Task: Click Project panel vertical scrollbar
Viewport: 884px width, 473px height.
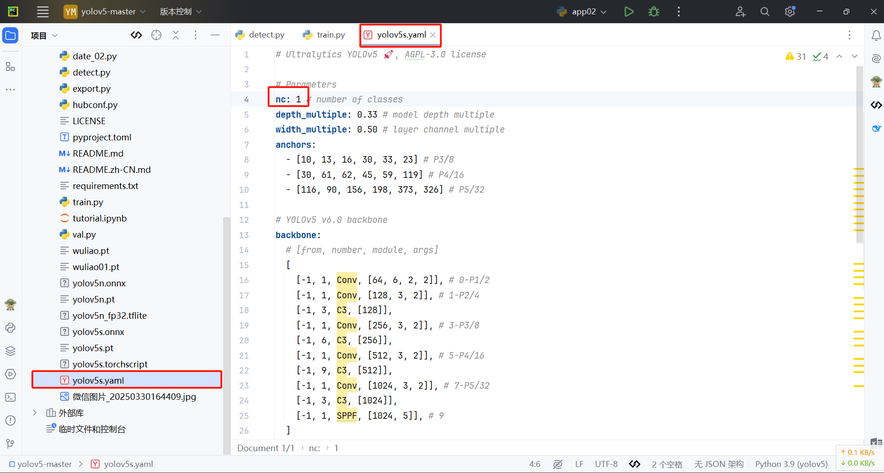Action: click(x=226, y=335)
